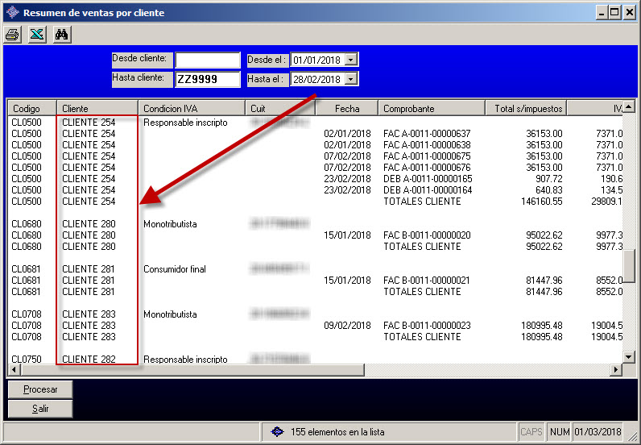Screen dimensions: 641x445
Task: Sort by the Cliente column header
Action: pos(97,108)
